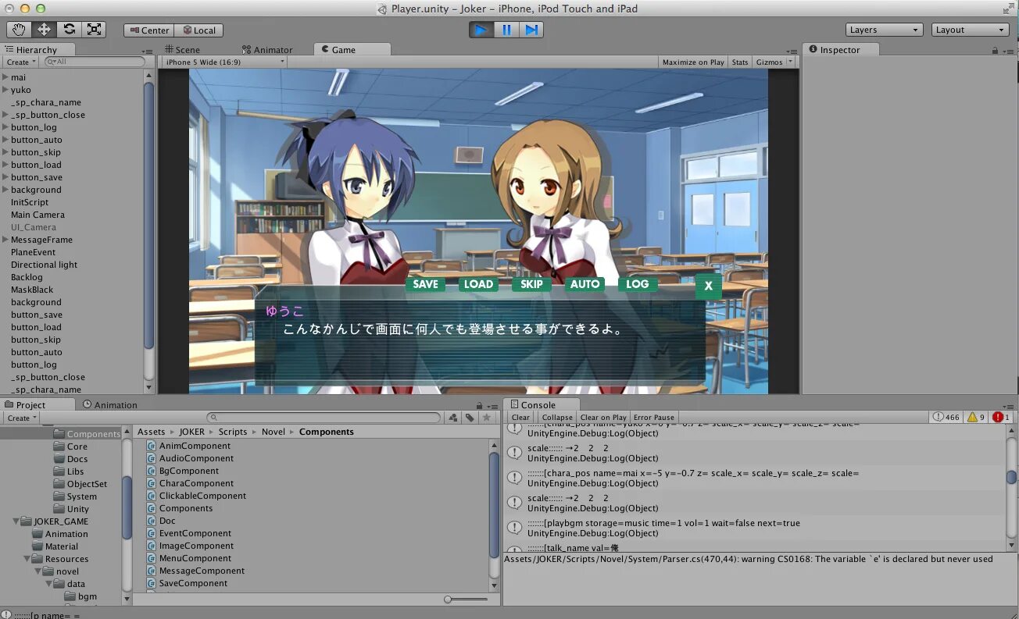Image resolution: width=1019 pixels, height=619 pixels.
Task: Switch to the Animator tab
Action: click(267, 49)
